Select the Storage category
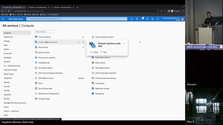 pos(7,41)
